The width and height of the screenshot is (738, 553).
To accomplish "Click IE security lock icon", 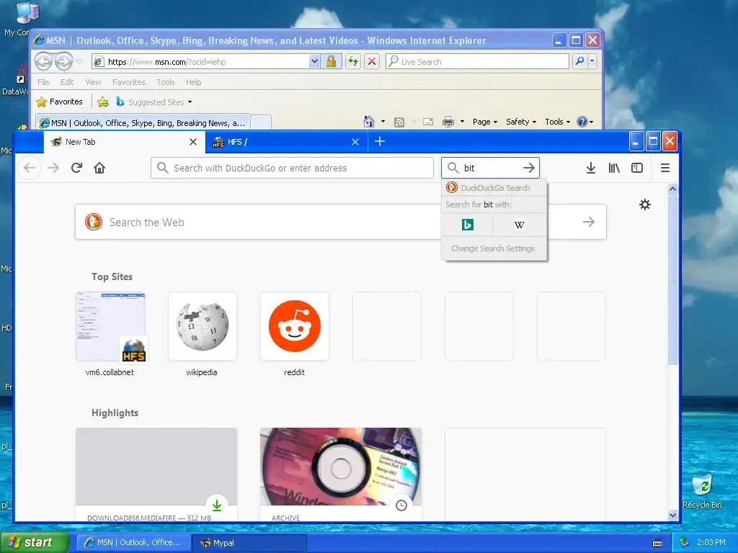I will point(331,61).
